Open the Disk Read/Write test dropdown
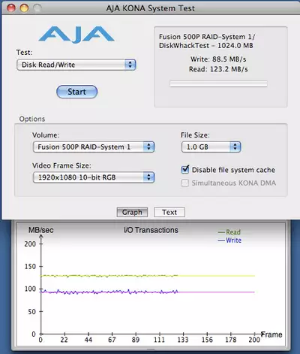The image size is (300, 354). (x=76, y=65)
